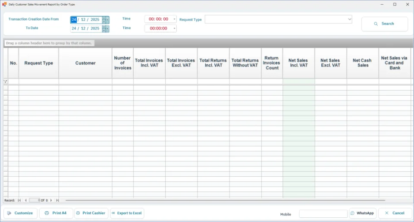This screenshot has height=222, width=414.
Task: Open the Request Type combo box
Action: pyautogui.click(x=278, y=19)
